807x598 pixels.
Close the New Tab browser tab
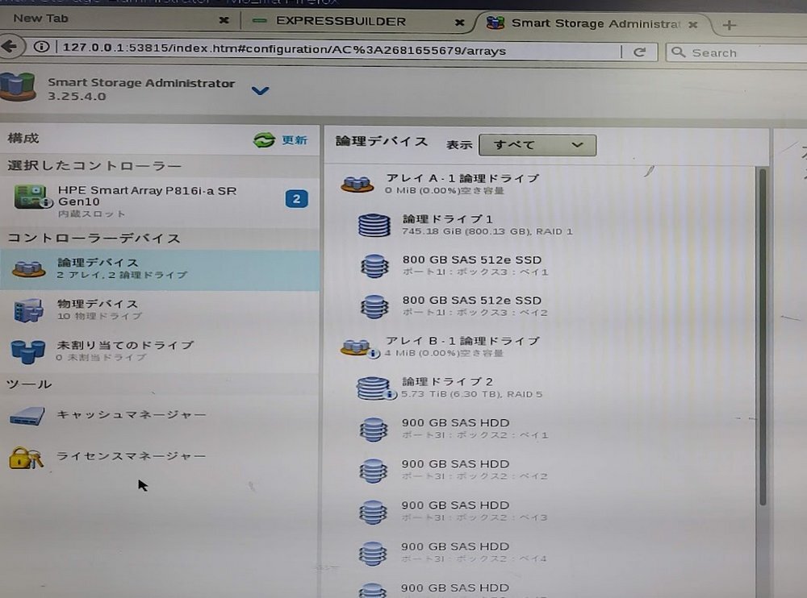[x=224, y=20]
